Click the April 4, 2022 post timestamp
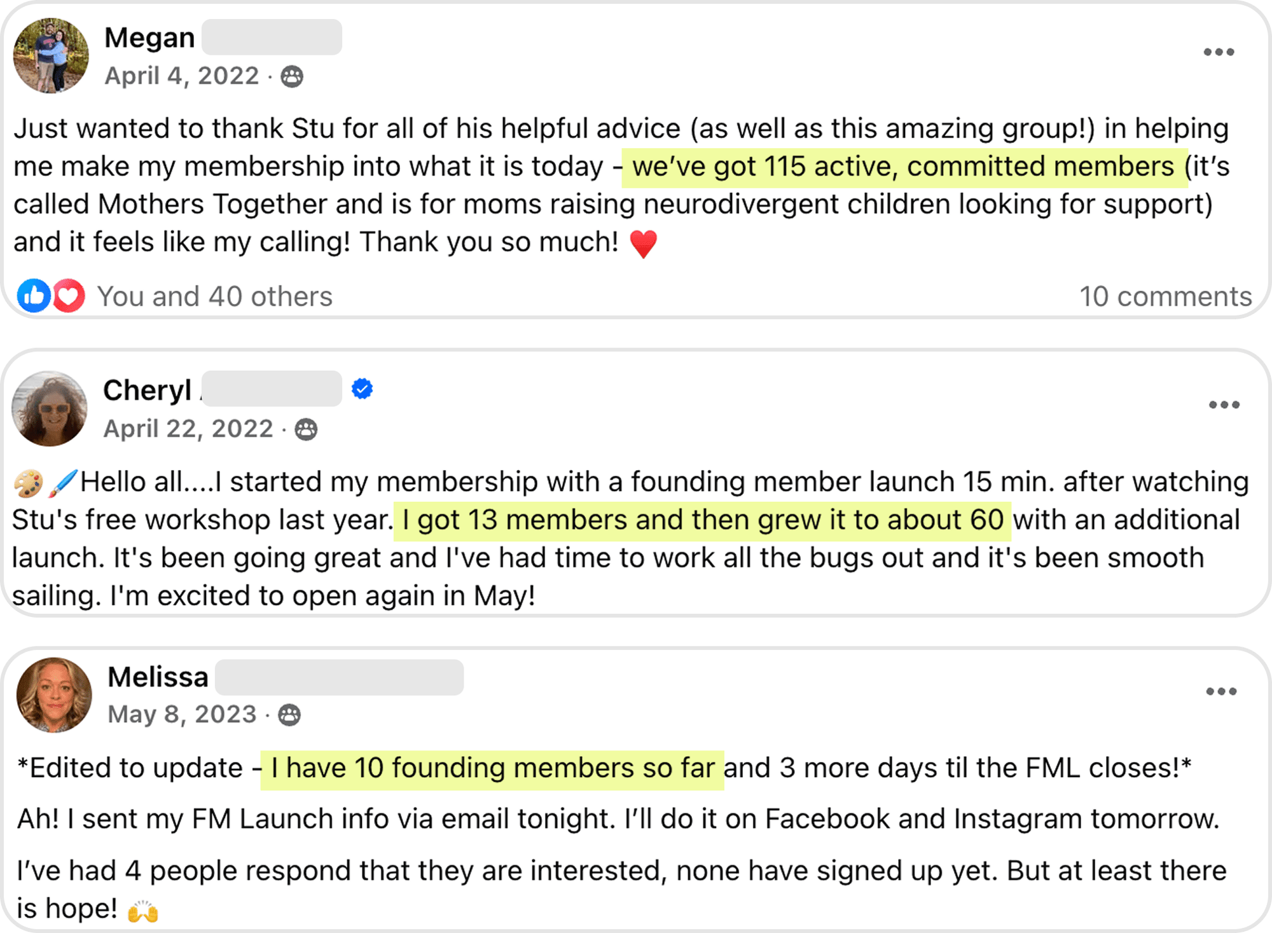This screenshot has width=1272, height=933. click(182, 76)
